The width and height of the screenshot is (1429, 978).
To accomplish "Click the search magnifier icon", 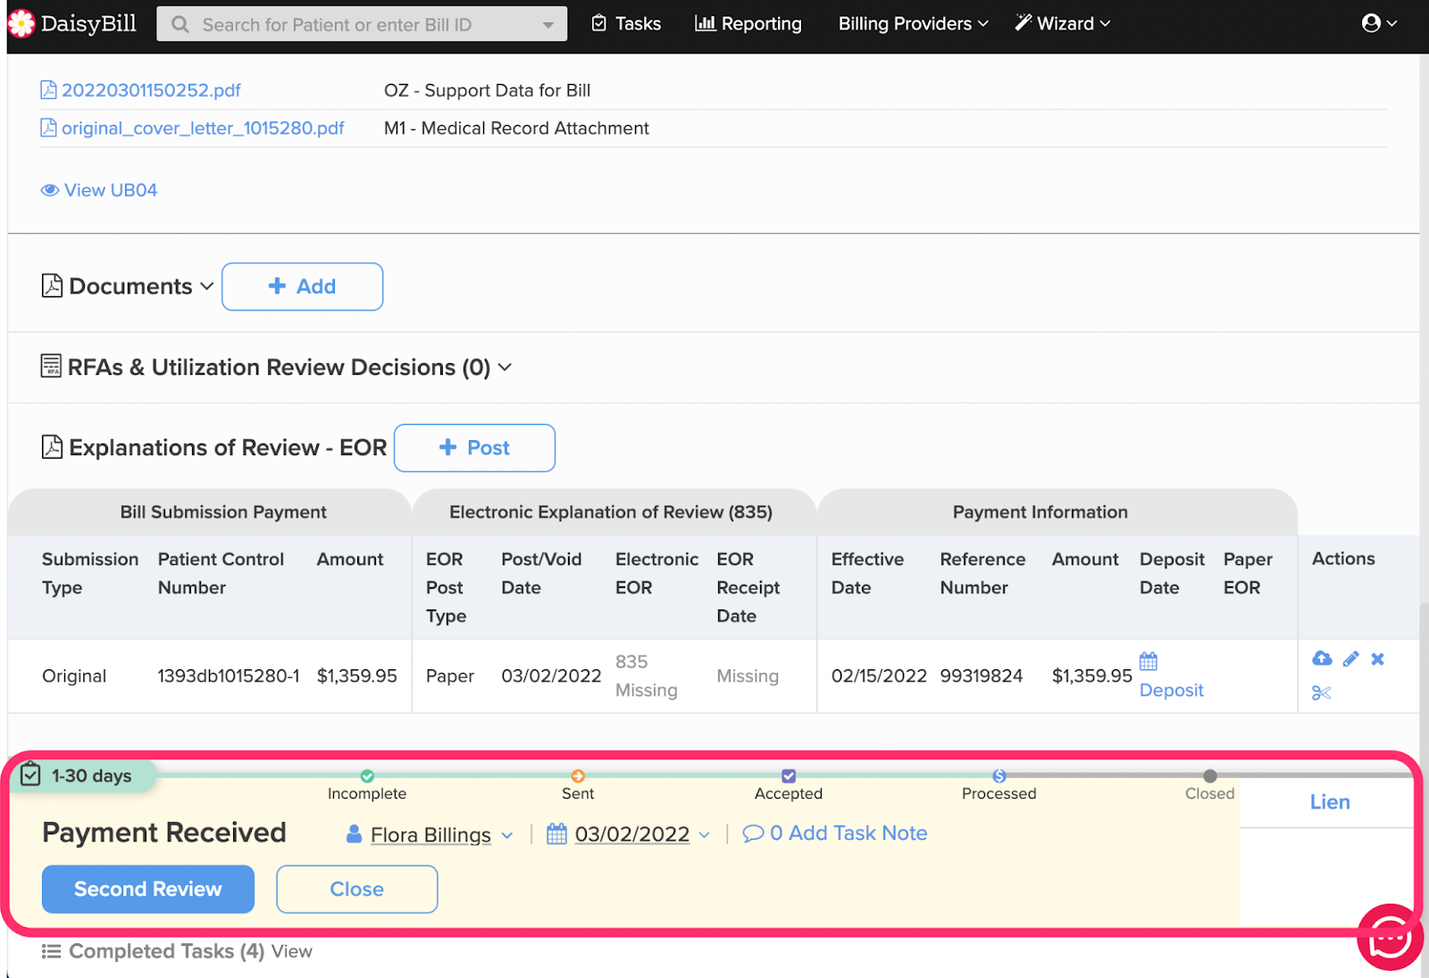I will click(180, 24).
